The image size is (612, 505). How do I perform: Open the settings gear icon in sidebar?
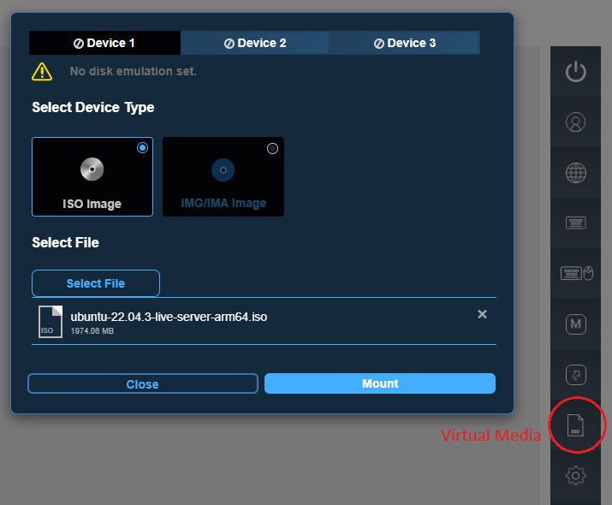coord(576,475)
